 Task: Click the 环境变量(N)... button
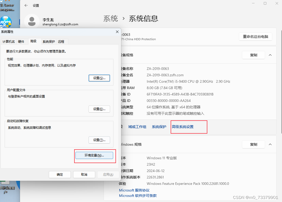(94, 155)
